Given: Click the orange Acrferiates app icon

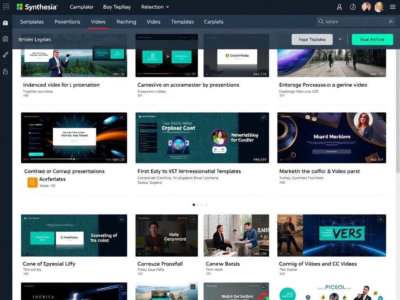Looking at the screenshot, I should coord(32,182).
